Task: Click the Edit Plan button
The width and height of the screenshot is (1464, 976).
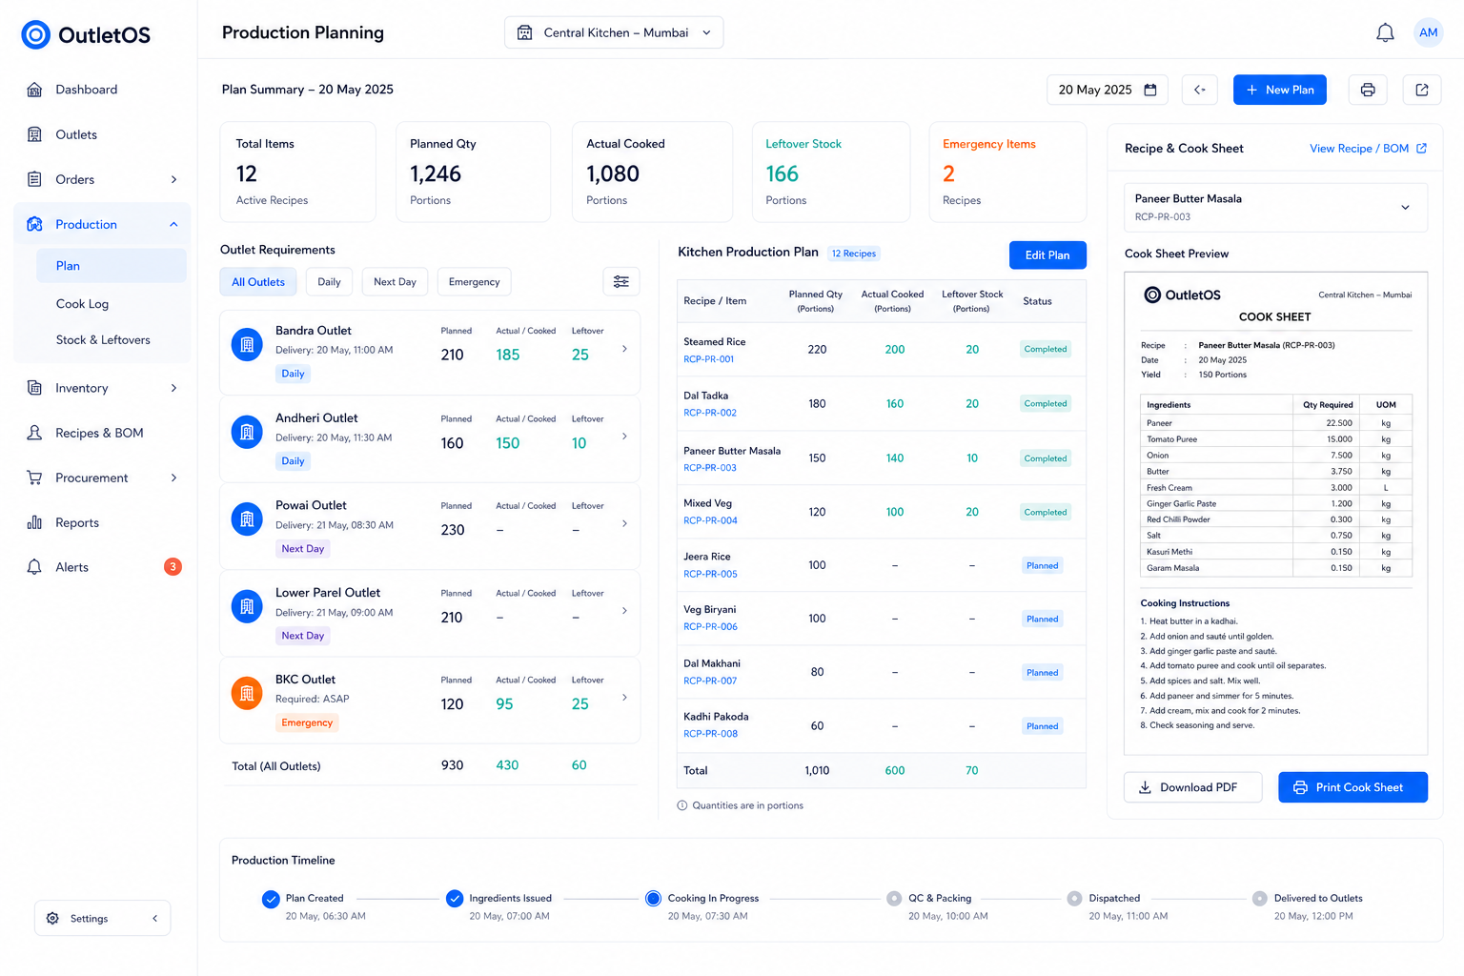Action: (1047, 255)
